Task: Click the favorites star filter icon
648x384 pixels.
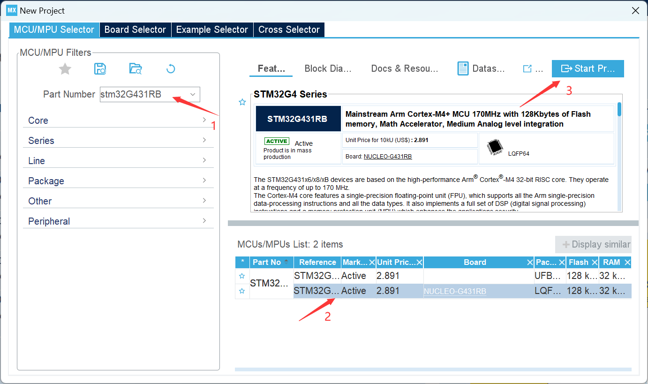Action: tap(65, 69)
